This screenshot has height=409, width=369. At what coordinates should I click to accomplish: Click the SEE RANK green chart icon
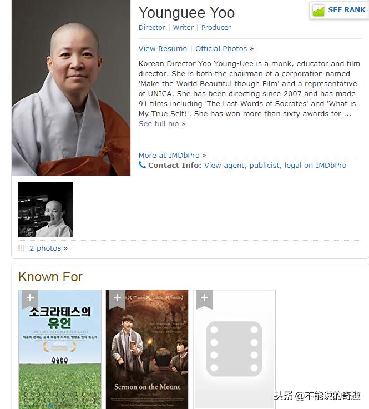(x=318, y=10)
